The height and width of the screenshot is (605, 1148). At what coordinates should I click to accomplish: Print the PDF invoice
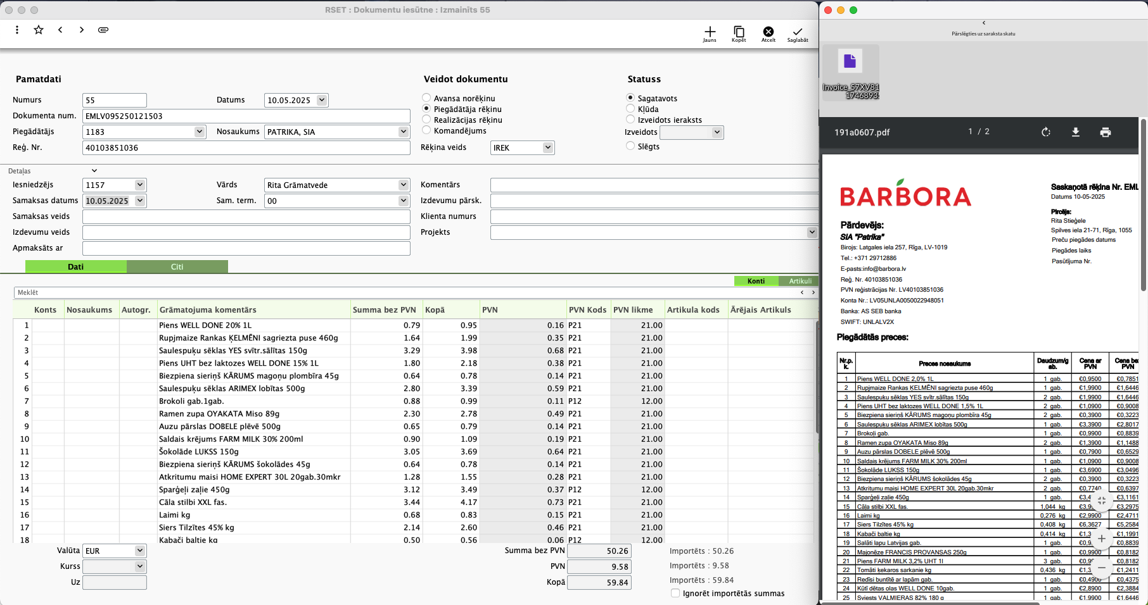1106,132
